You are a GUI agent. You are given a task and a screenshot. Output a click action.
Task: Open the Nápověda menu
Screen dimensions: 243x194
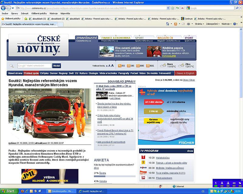(x=65, y=13)
